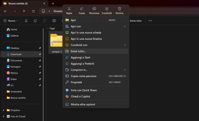
Task: Click the toolbar Rename icon
Action: (54, 21)
